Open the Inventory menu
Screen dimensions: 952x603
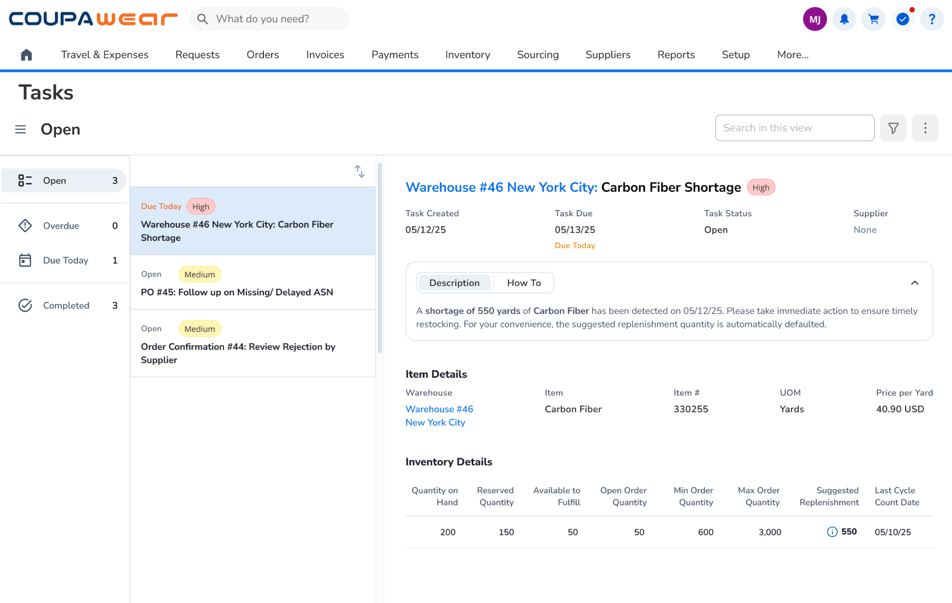[x=468, y=55]
